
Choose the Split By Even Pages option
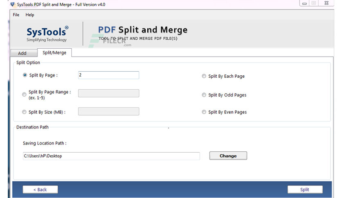pyautogui.click(x=204, y=112)
